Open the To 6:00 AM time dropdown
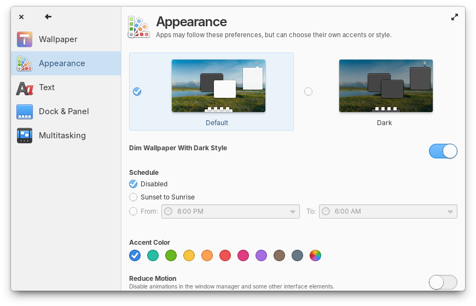This screenshot has width=476, height=306. click(x=388, y=211)
